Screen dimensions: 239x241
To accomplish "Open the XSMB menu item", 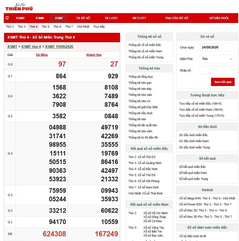I will [x=20, y=18].
